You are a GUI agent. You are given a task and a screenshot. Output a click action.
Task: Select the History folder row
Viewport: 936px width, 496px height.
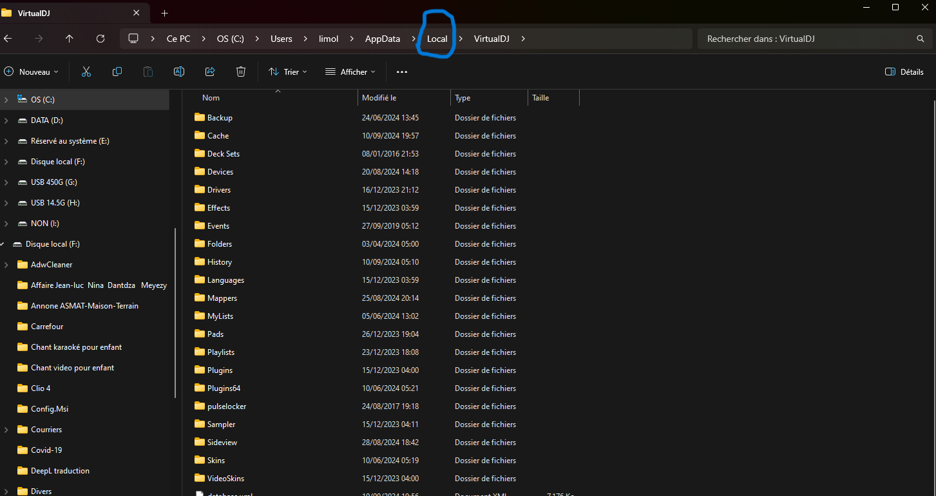tap(387, 262)
